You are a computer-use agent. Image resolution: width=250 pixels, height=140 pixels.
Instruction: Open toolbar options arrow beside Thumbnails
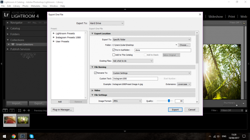(243, 104)
